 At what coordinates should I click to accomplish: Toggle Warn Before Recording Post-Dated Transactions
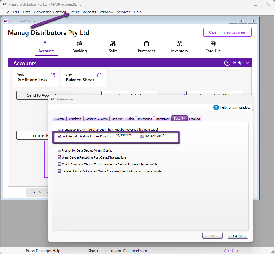59,157
